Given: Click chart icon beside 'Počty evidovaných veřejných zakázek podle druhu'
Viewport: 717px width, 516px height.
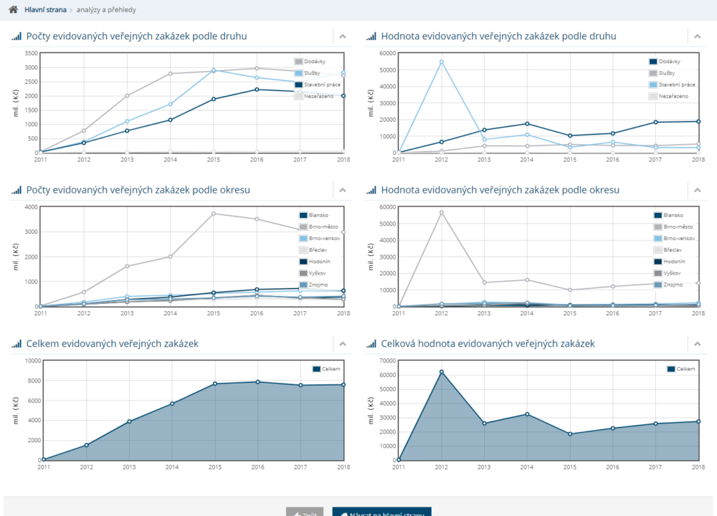Looking at the screenshot, I should pyautogui.click(x=16, y=37).
